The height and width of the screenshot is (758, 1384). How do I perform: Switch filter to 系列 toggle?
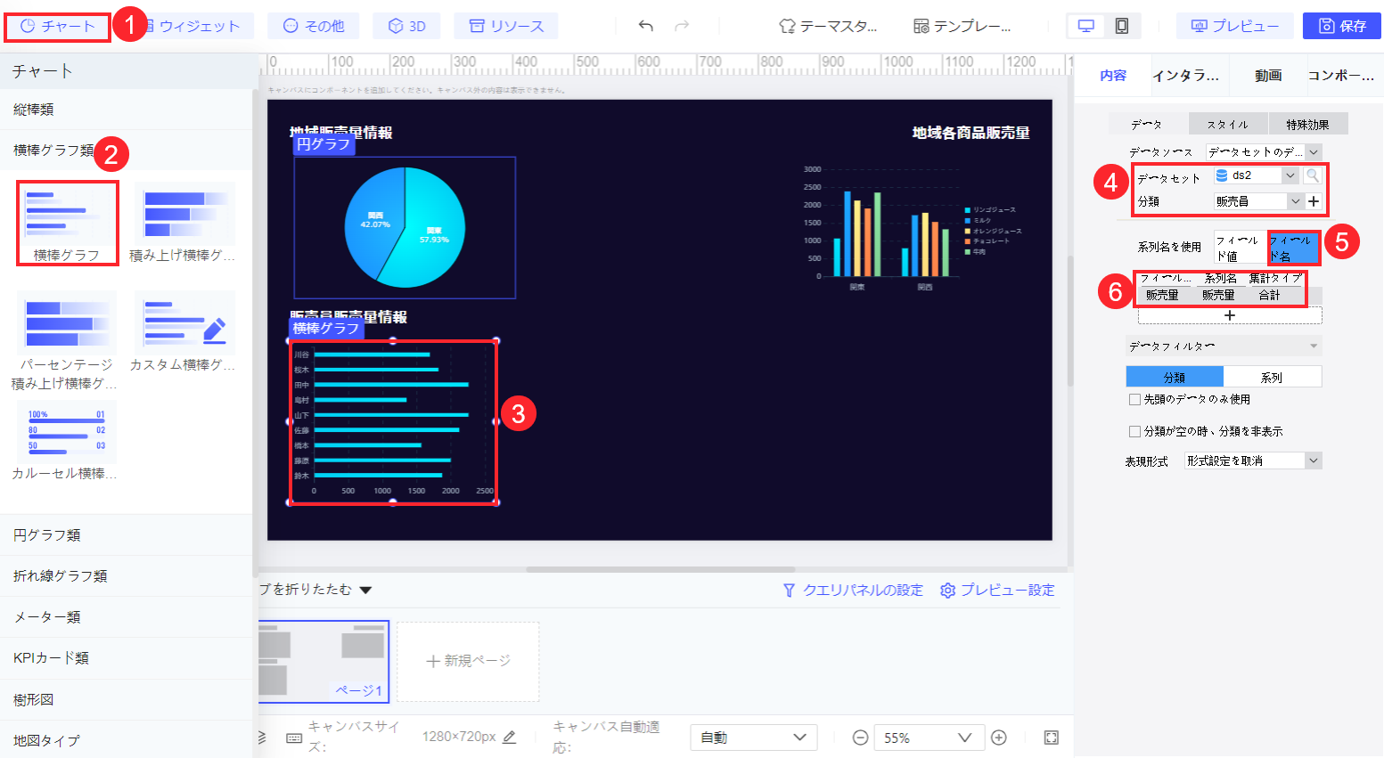(1272, 377)
